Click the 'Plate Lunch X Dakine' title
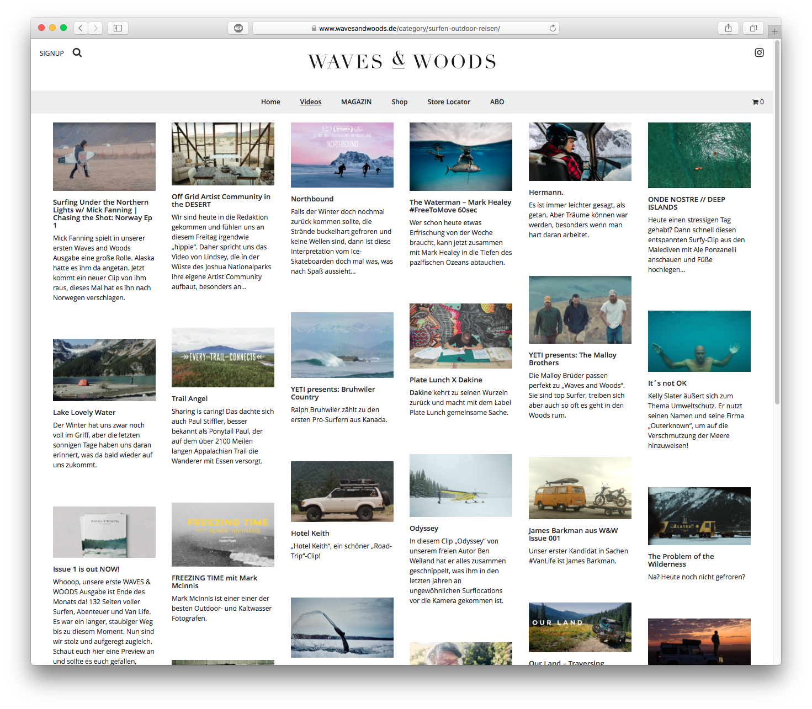 446,380
